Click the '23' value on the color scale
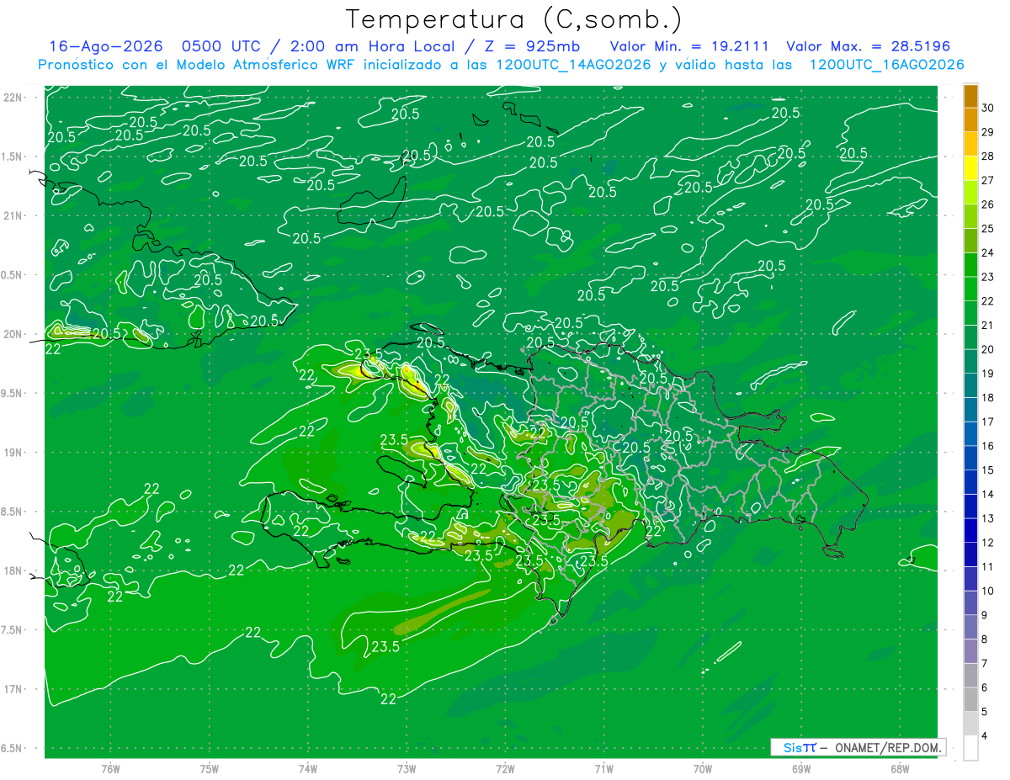1010x780 pixels. [989, 276]
